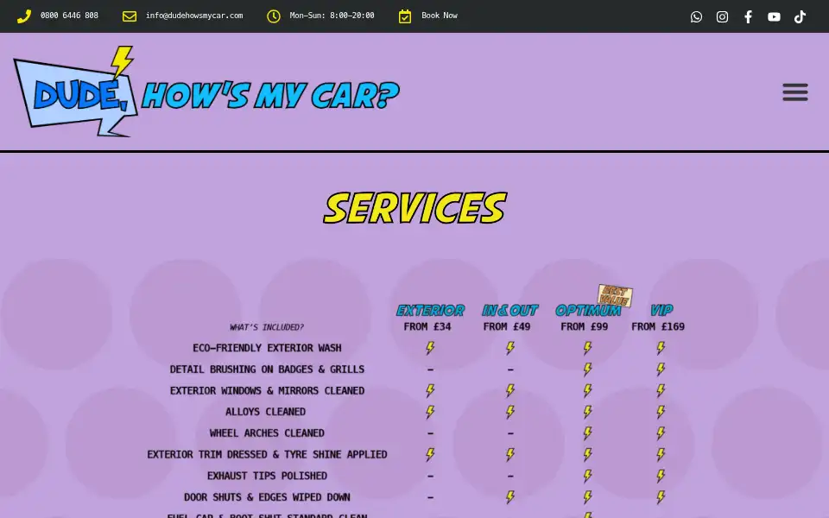Click the From £49 price
The width and height of the screenshot is (829, 518).
tap(507, 326)
